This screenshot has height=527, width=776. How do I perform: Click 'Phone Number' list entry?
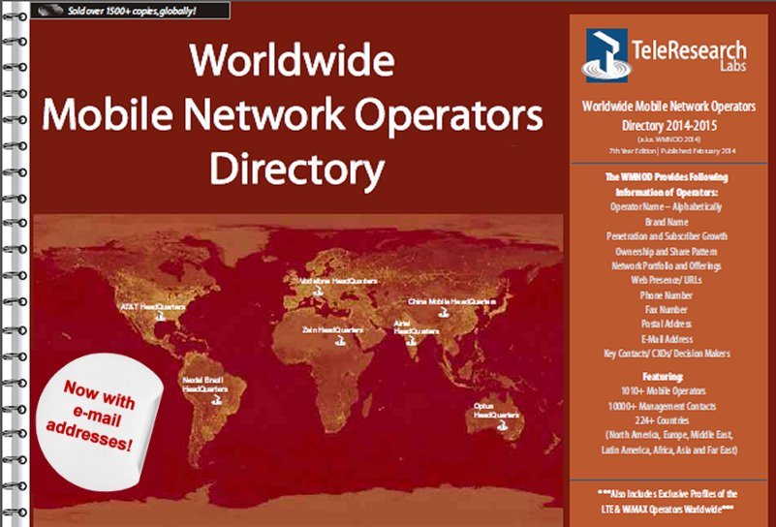click(x=667, y=295)
